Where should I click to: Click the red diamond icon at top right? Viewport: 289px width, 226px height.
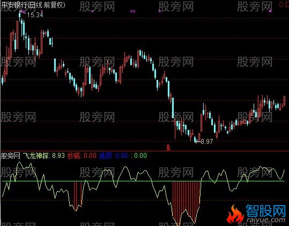[281, 5]
